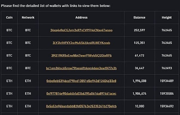Select the block height 762493 cell
The height and width of the screenshot is (115, 180).
[x=167, y=68]
